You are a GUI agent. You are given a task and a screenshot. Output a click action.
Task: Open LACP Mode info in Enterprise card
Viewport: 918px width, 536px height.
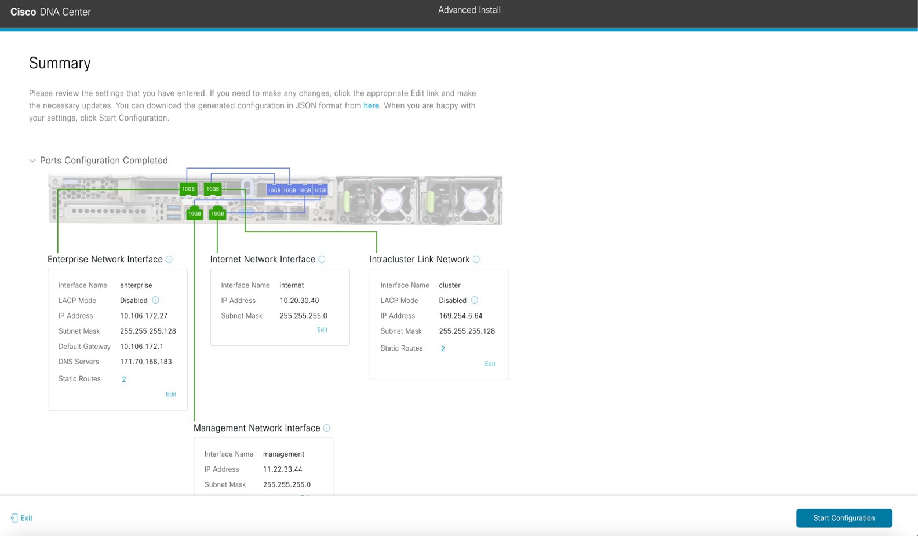click(x=155, y=300)
